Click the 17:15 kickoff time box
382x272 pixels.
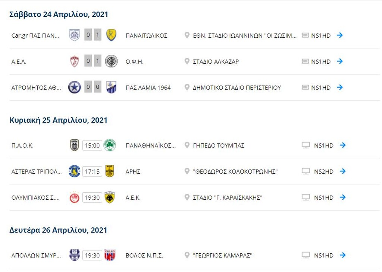(92, 171)
